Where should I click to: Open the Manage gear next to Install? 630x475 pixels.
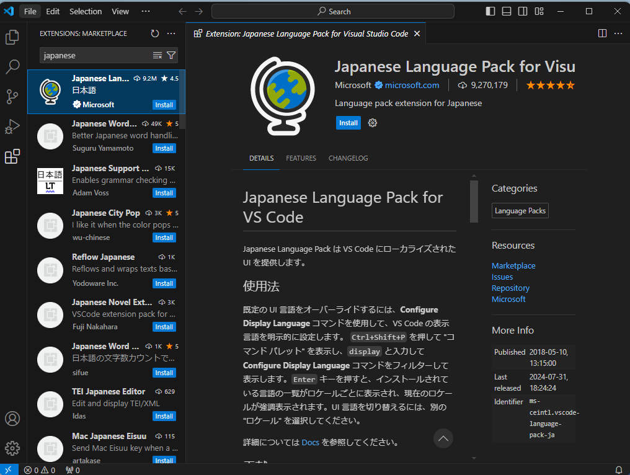coord(371,123)
